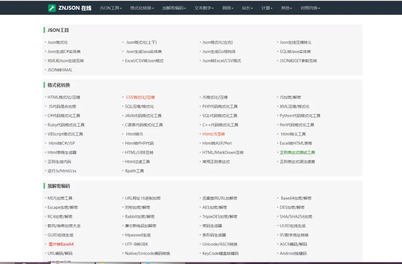
Task: Open the 其他 navigation dropdown
Action: [286, 8]
